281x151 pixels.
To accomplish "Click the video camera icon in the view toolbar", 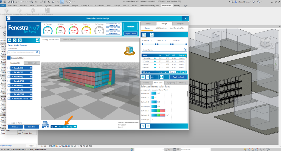I will pyautogui.click(x=56, y=127).
